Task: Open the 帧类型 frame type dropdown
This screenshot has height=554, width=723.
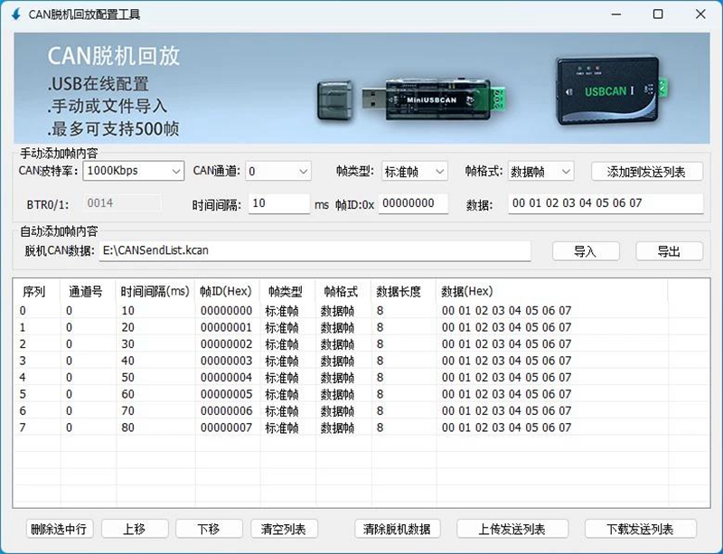Action: tap(414, 171)
